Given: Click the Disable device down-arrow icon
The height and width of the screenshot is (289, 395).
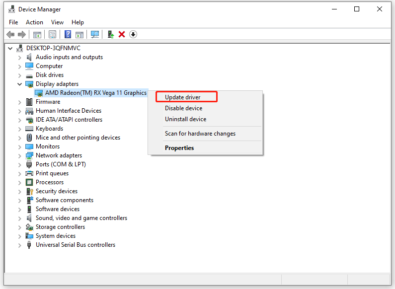Looking at the screenshot, I should pos(133,34).
